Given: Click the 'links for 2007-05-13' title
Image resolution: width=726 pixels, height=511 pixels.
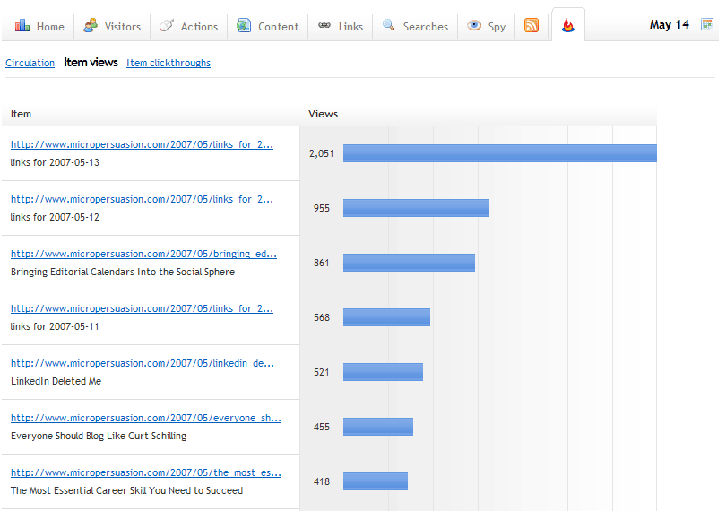Looking at the screenshot, I should (55, 162).
